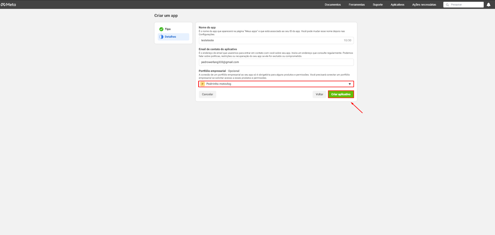Open Ações necessárias in the header
495x235 pixels.
click(x=424, y=5)
